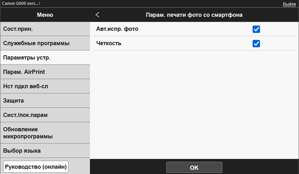Viewport: 299px width, 174px height.
Task: Click the Парам. печати фото со смартфона title
Action: [x=194, y=15]
